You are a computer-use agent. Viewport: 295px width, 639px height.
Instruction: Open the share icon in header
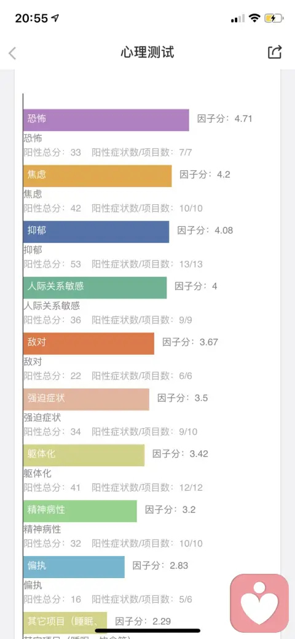[275, 52]
